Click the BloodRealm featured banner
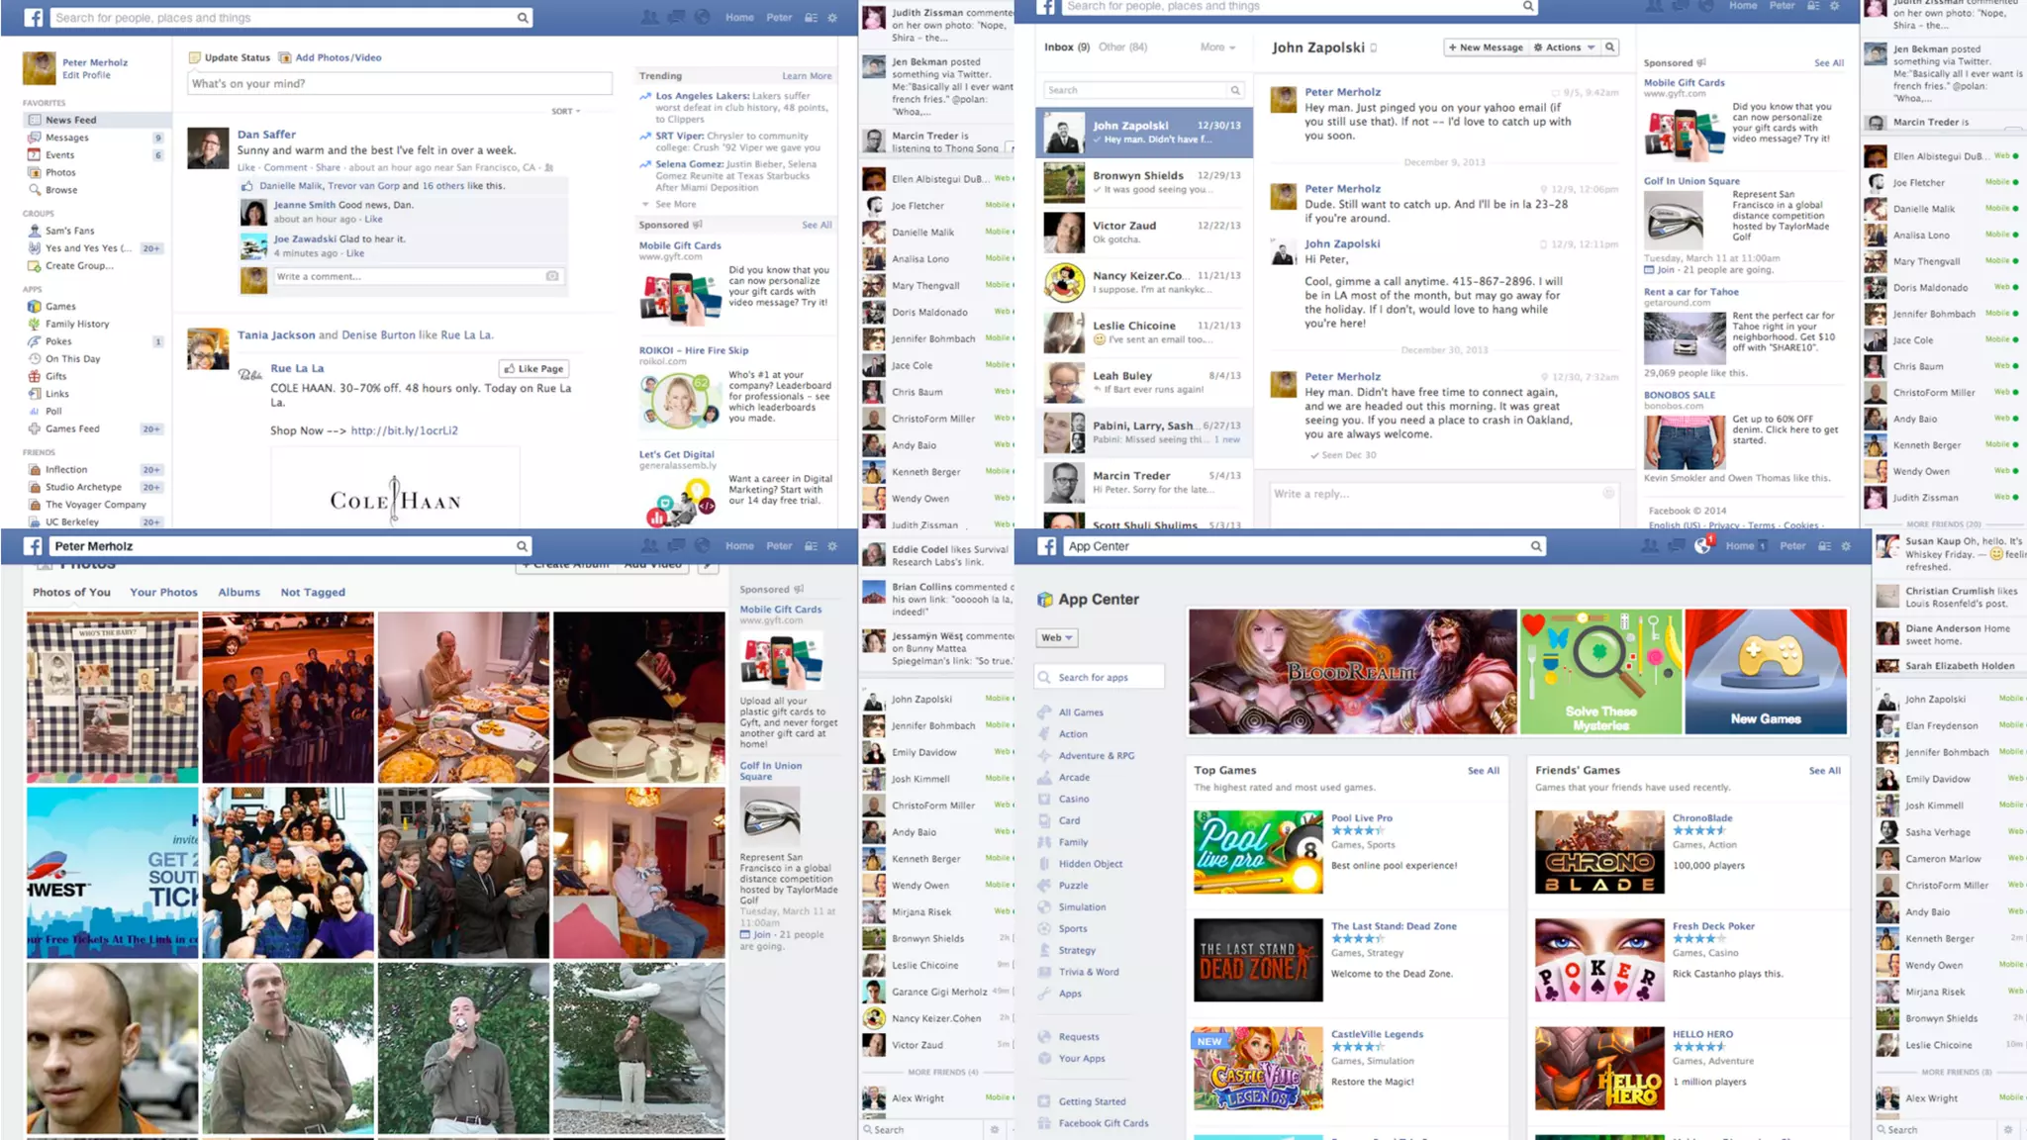The image size is (2027, 1140). [1352, 671]
